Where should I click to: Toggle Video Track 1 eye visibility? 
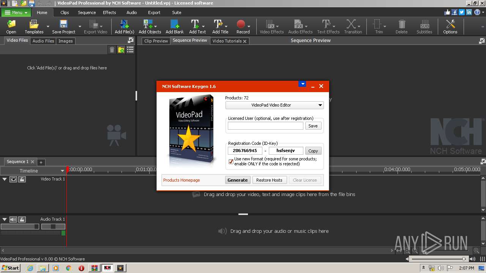coord(13,179)
